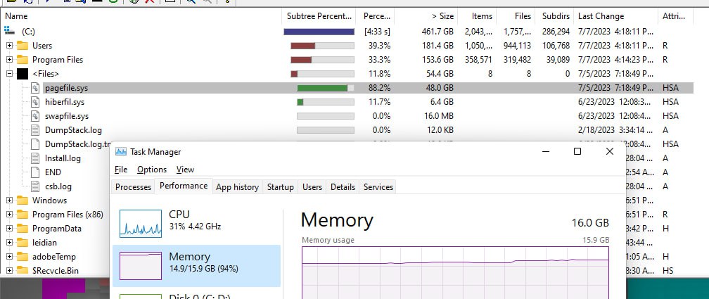
Task: Open the CPU usage graph thumbnail
Action: [141, 224]
